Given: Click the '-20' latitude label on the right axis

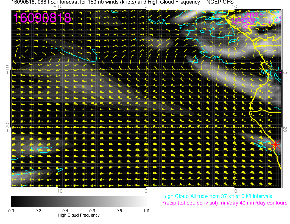Looking at the screenshot, I should (285, 127).
